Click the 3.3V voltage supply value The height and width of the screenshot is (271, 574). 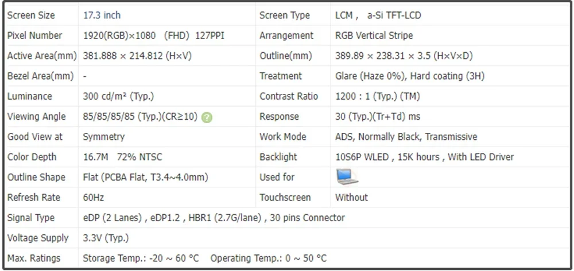pos(106,238)
